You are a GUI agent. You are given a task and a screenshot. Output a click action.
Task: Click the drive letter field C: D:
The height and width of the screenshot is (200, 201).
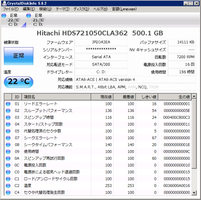point(101,72)
